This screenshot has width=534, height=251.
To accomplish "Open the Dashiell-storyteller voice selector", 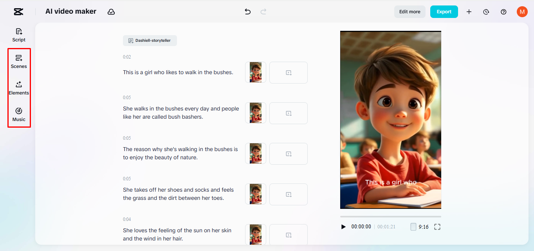I will pyautogui.click(x=150, y=40).
